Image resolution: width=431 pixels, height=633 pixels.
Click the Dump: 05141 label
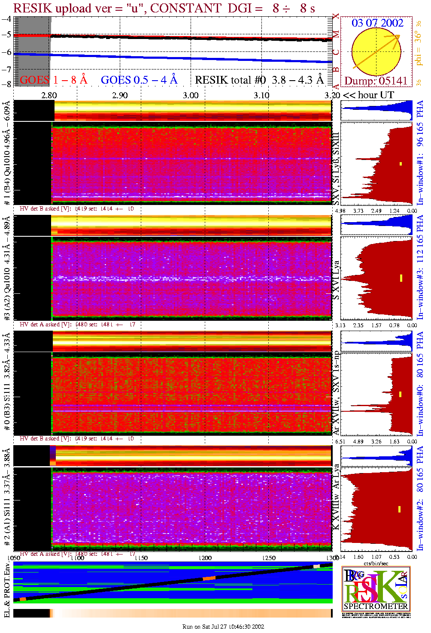pyautogui.click(x=376, y=81)
